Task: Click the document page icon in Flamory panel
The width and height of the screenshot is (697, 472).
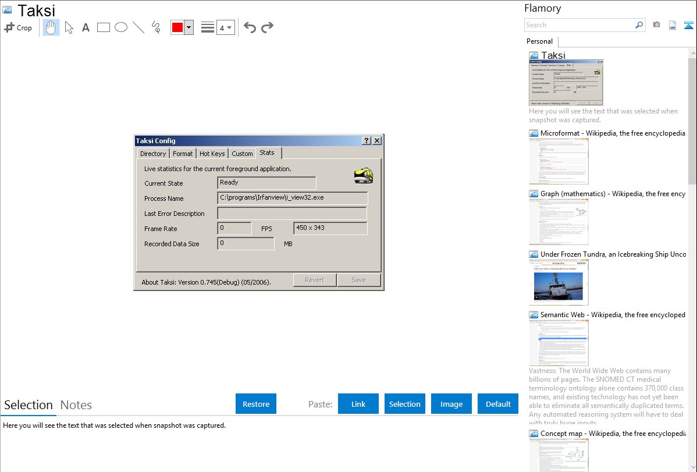Action: pyautogui.click(x=673, y=25)
